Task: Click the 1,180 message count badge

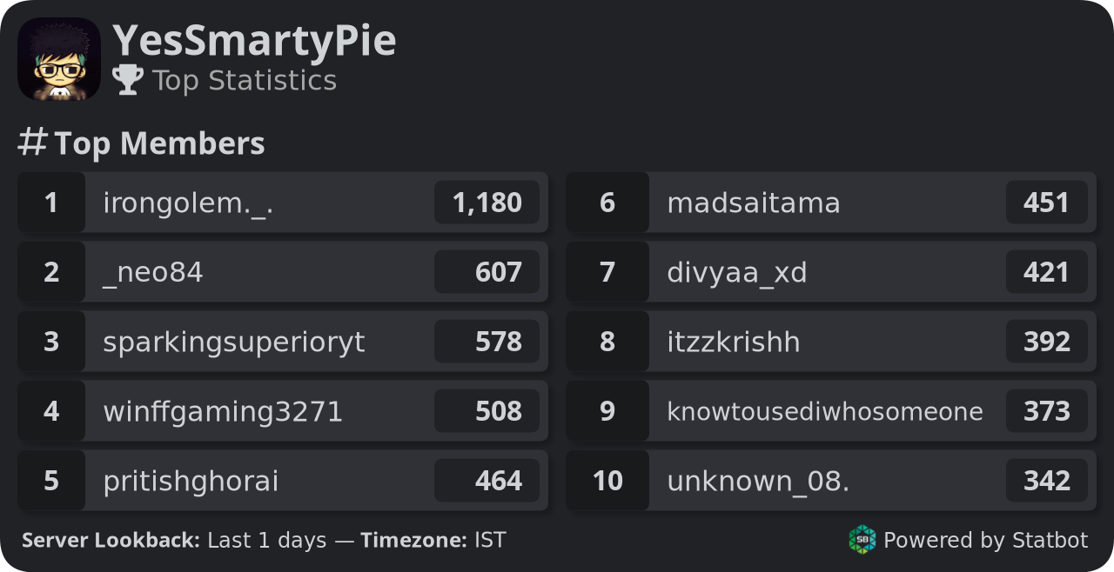Action: point(487,203)
